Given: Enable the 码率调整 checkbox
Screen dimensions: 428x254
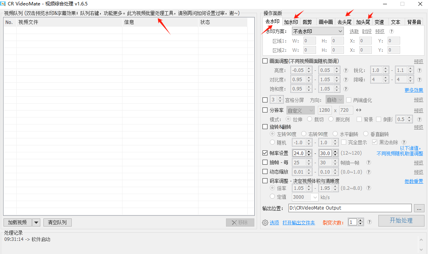Looking at the screenshot, I should pos(265,181).
